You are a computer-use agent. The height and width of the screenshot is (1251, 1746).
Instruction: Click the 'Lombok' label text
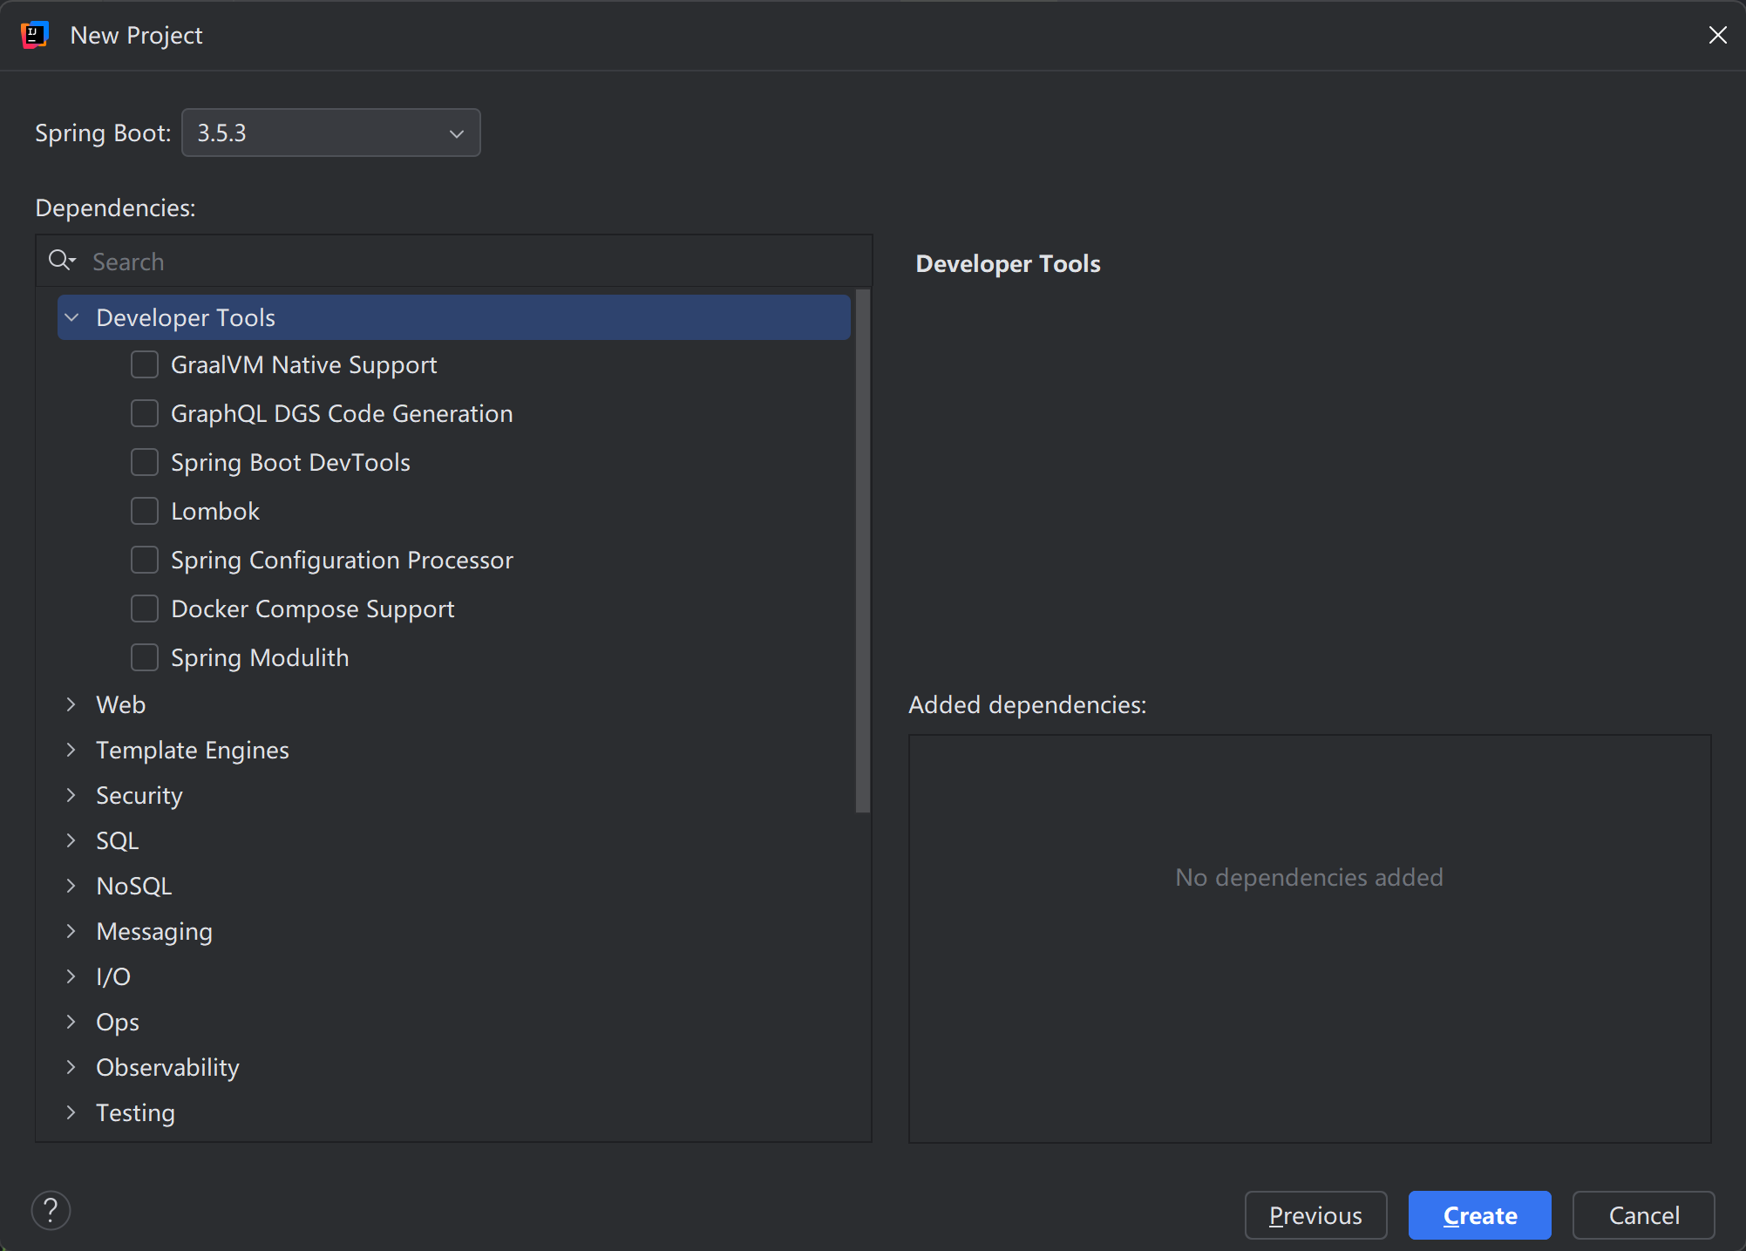coord(215,511)
